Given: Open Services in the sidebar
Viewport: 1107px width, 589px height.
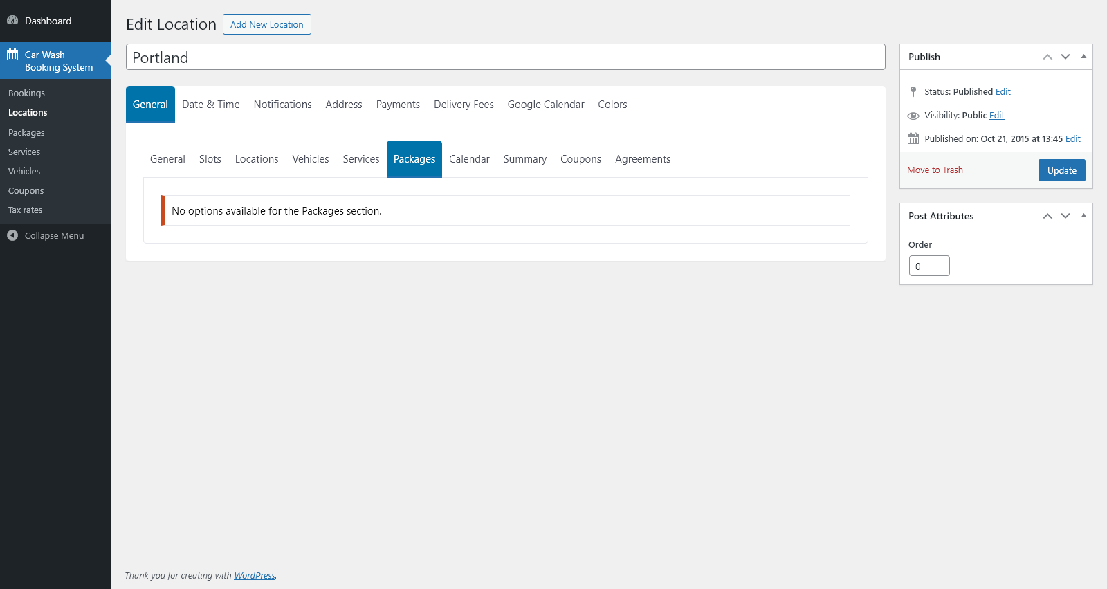Looking at the screenshot, I should point(24,152).
